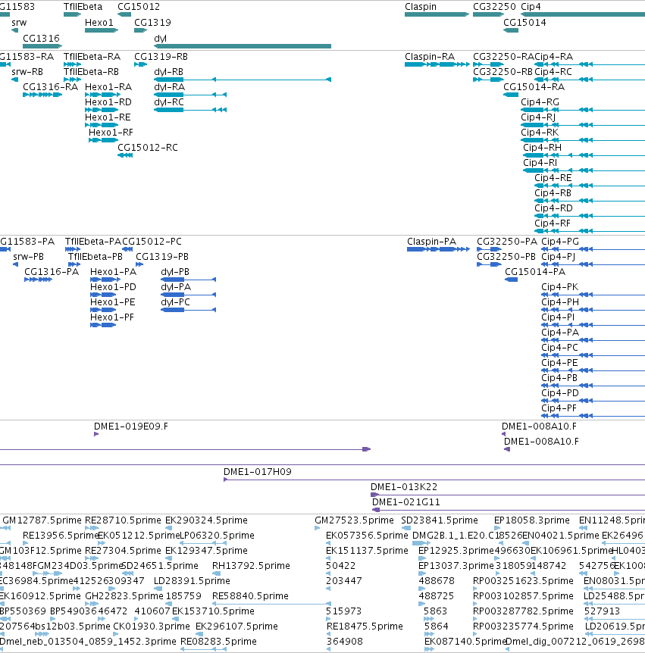This screenshot has width=645, height=653.
Task: Select the srw-PB protein label
Action: [x=28, y=257]
